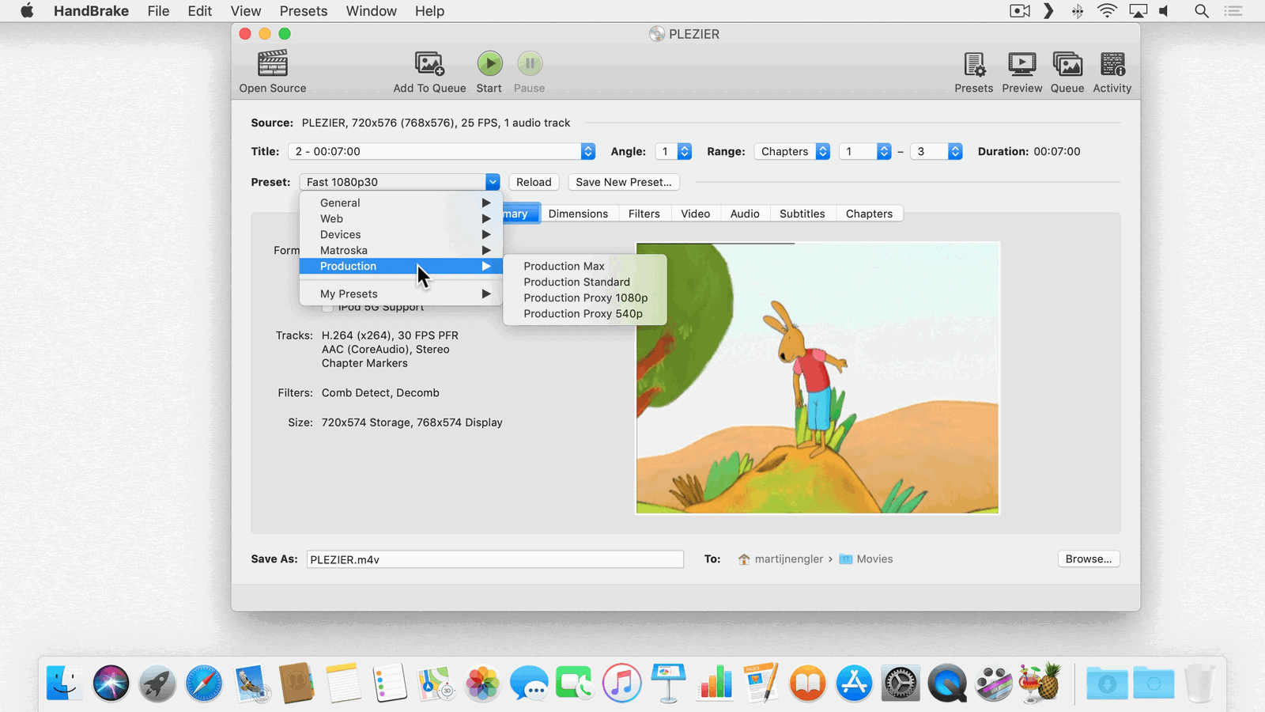The height and width of the screenshot is (712, 1265).
Task: Open the Angle dropdown
Action: click(674, 151)
